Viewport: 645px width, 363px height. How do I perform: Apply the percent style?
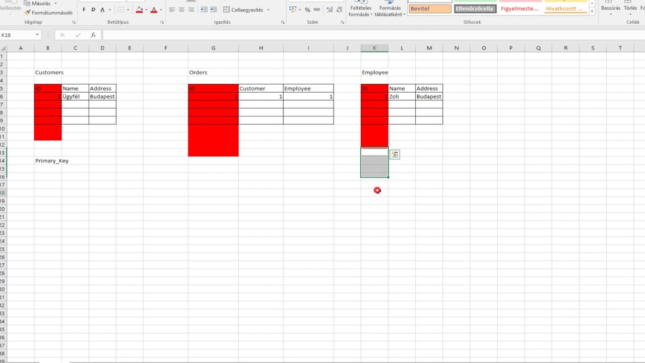coord(307,10)
